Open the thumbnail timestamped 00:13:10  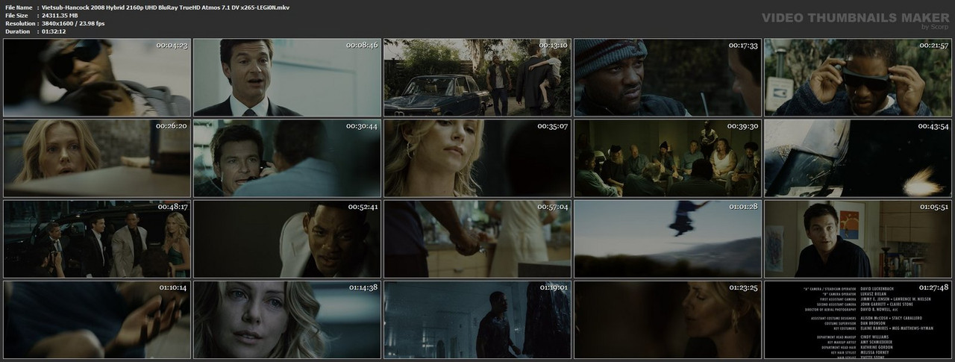[x=477, y=78]
